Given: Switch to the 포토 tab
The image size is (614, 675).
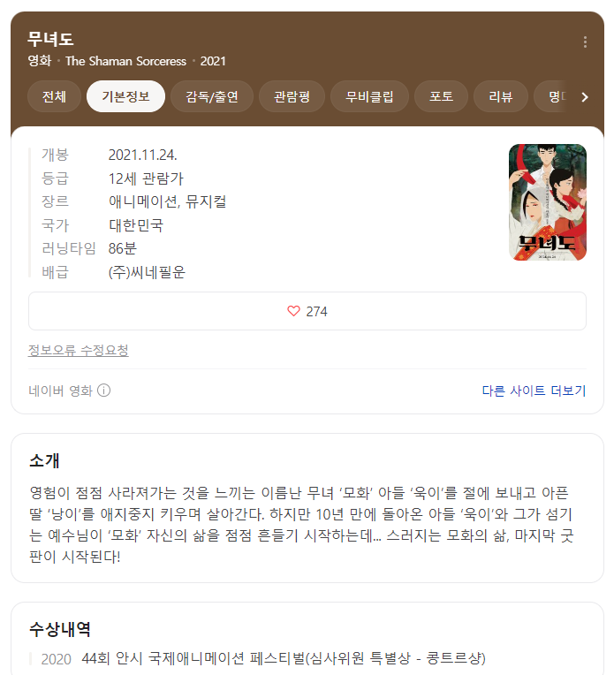Looking at the screenshot, I should (x=442, y=96).
